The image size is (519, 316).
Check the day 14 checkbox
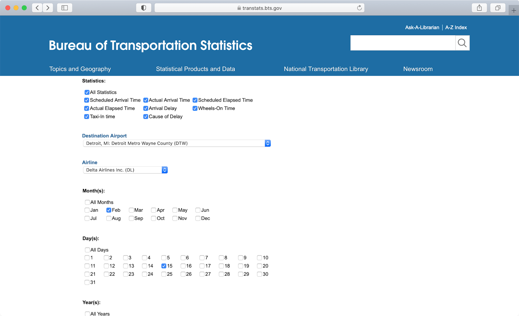click(144, 266)
